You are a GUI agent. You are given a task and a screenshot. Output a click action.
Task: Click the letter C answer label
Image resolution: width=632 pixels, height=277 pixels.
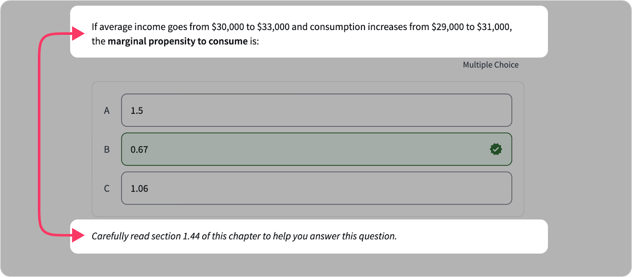coord(107,188)
